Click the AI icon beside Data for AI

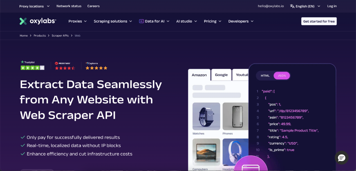[x=141, y=21]
